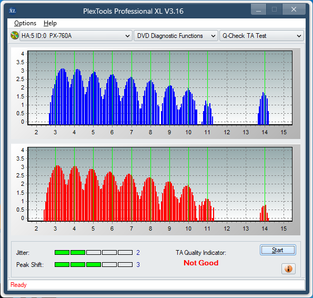Click the disc drive icon beside the drive selector
Image resolution: width=313 pixels, height=298 pixels.
tap(15, 36)
